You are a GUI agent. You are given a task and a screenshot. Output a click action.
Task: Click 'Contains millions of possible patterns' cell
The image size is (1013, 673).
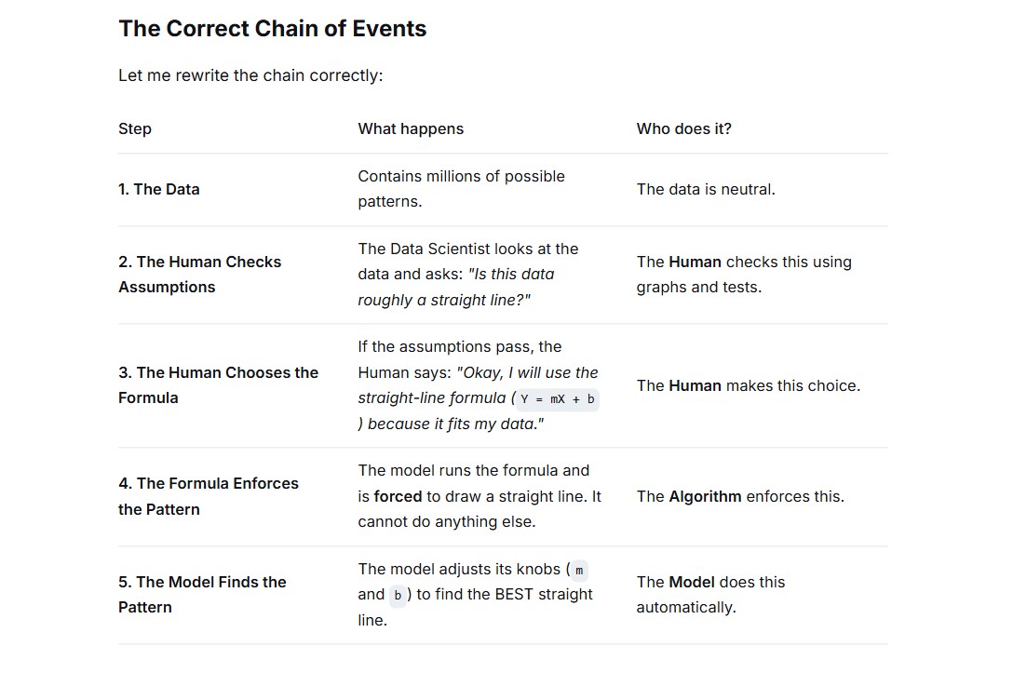point(461,189)
